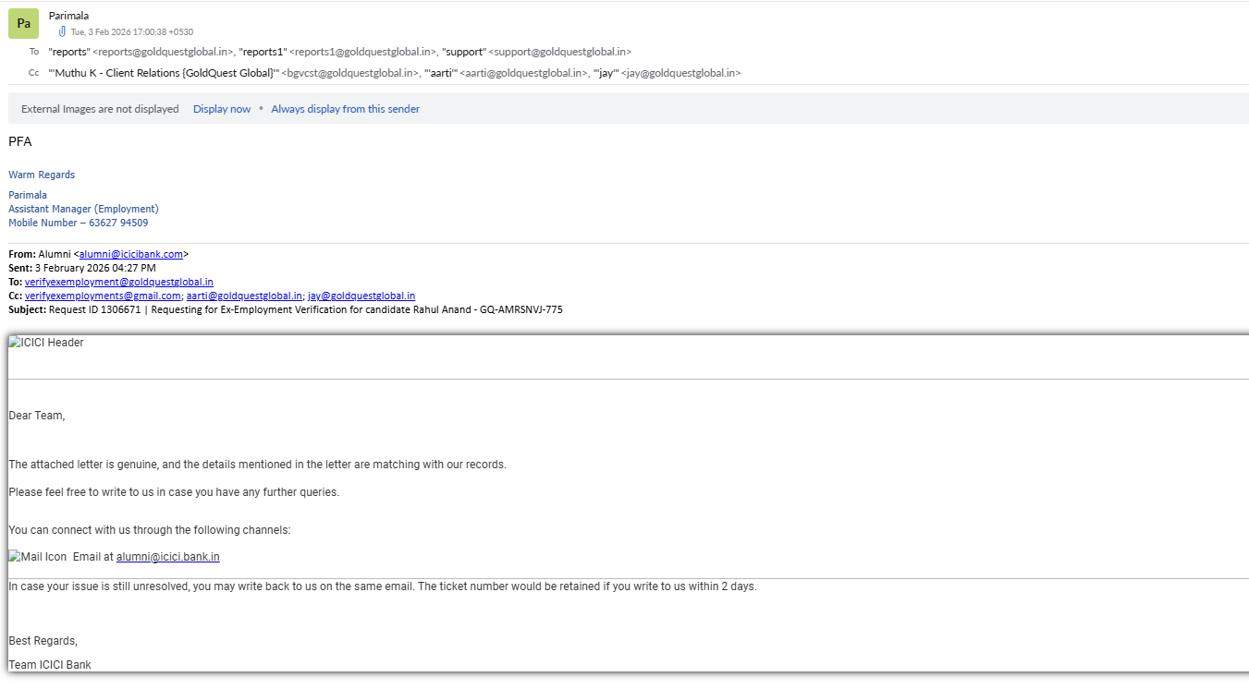Click the "External Images are not displayed" notice

(x=100, y=109)
